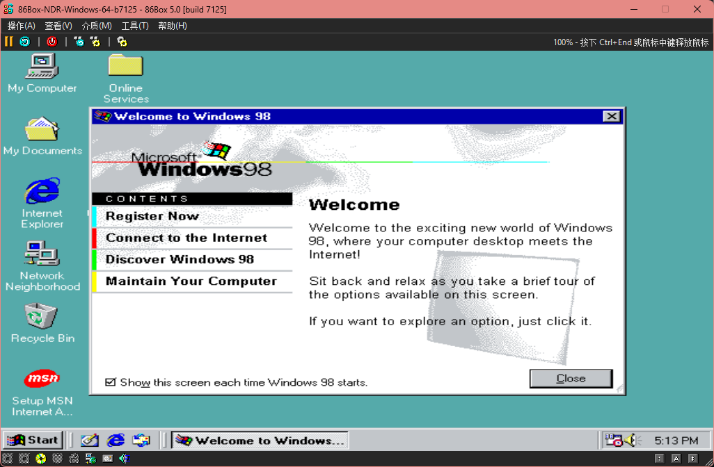Open the 帮助(H) menu
Image resolution: width=714 pixels, height=467 pixels.
[173, 26]
